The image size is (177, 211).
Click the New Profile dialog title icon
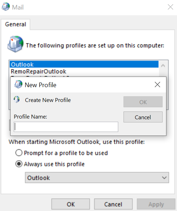point(18,84)
